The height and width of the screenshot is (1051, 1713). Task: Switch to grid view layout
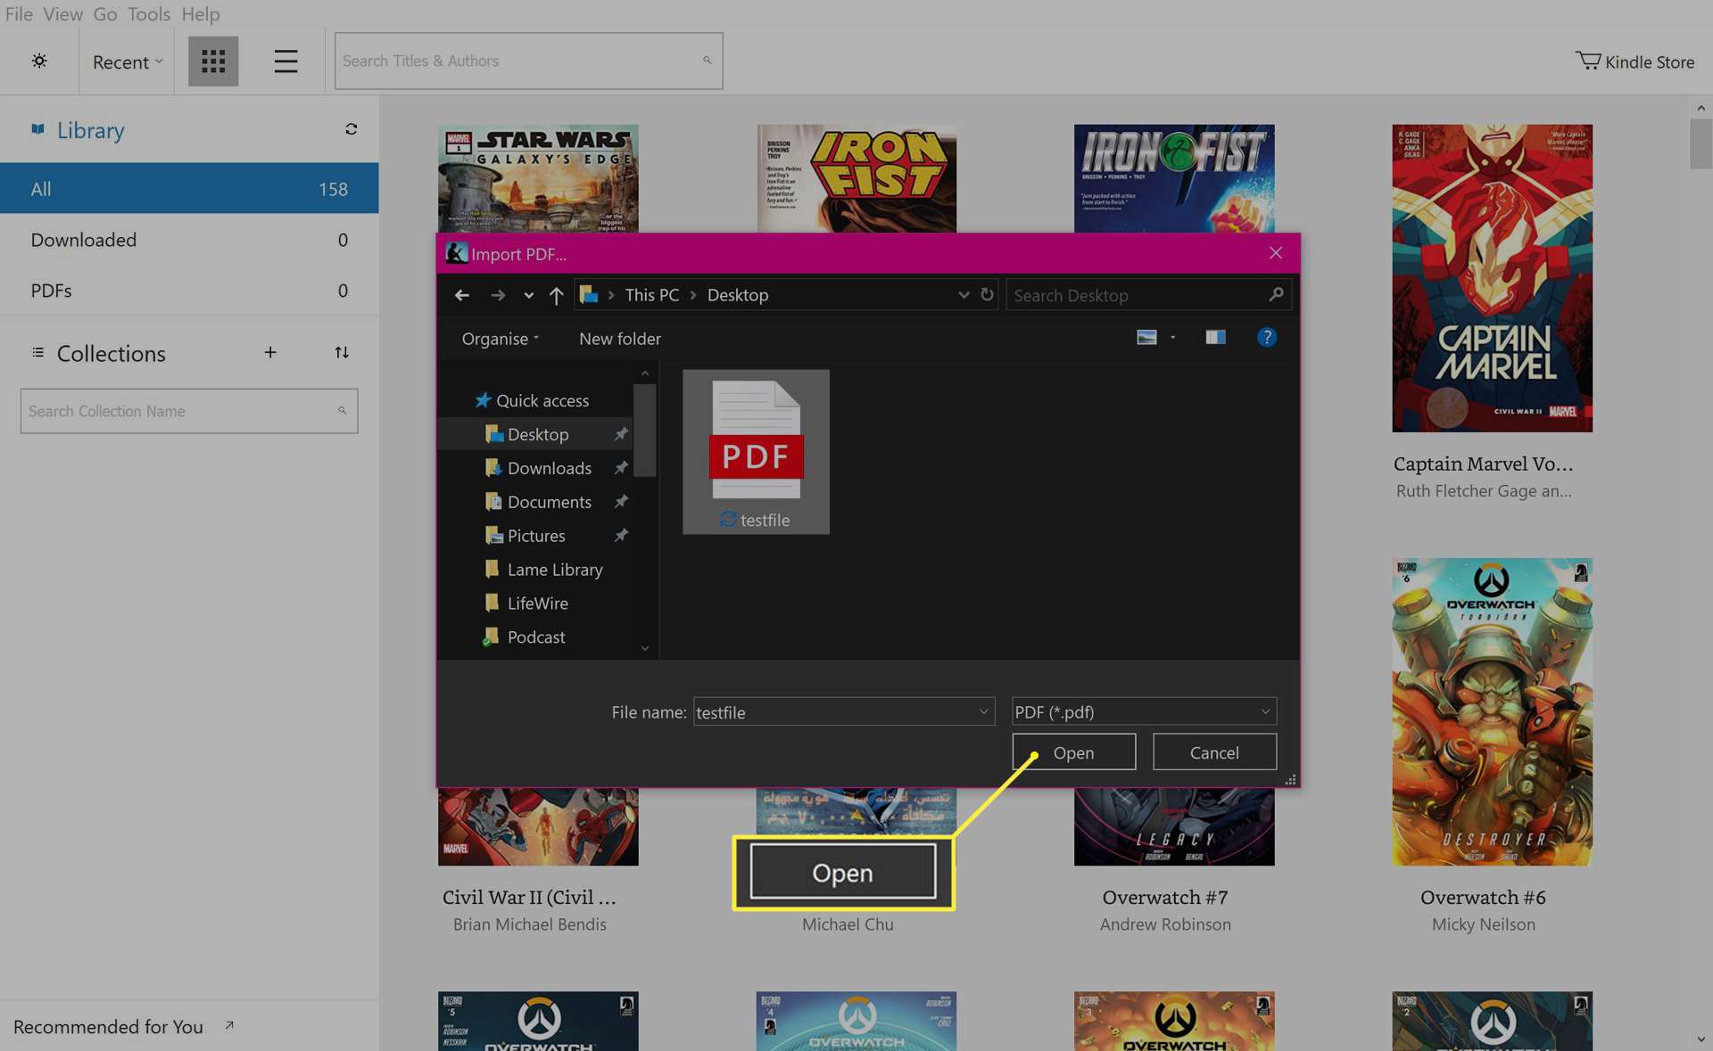click(x=213, y=61)
